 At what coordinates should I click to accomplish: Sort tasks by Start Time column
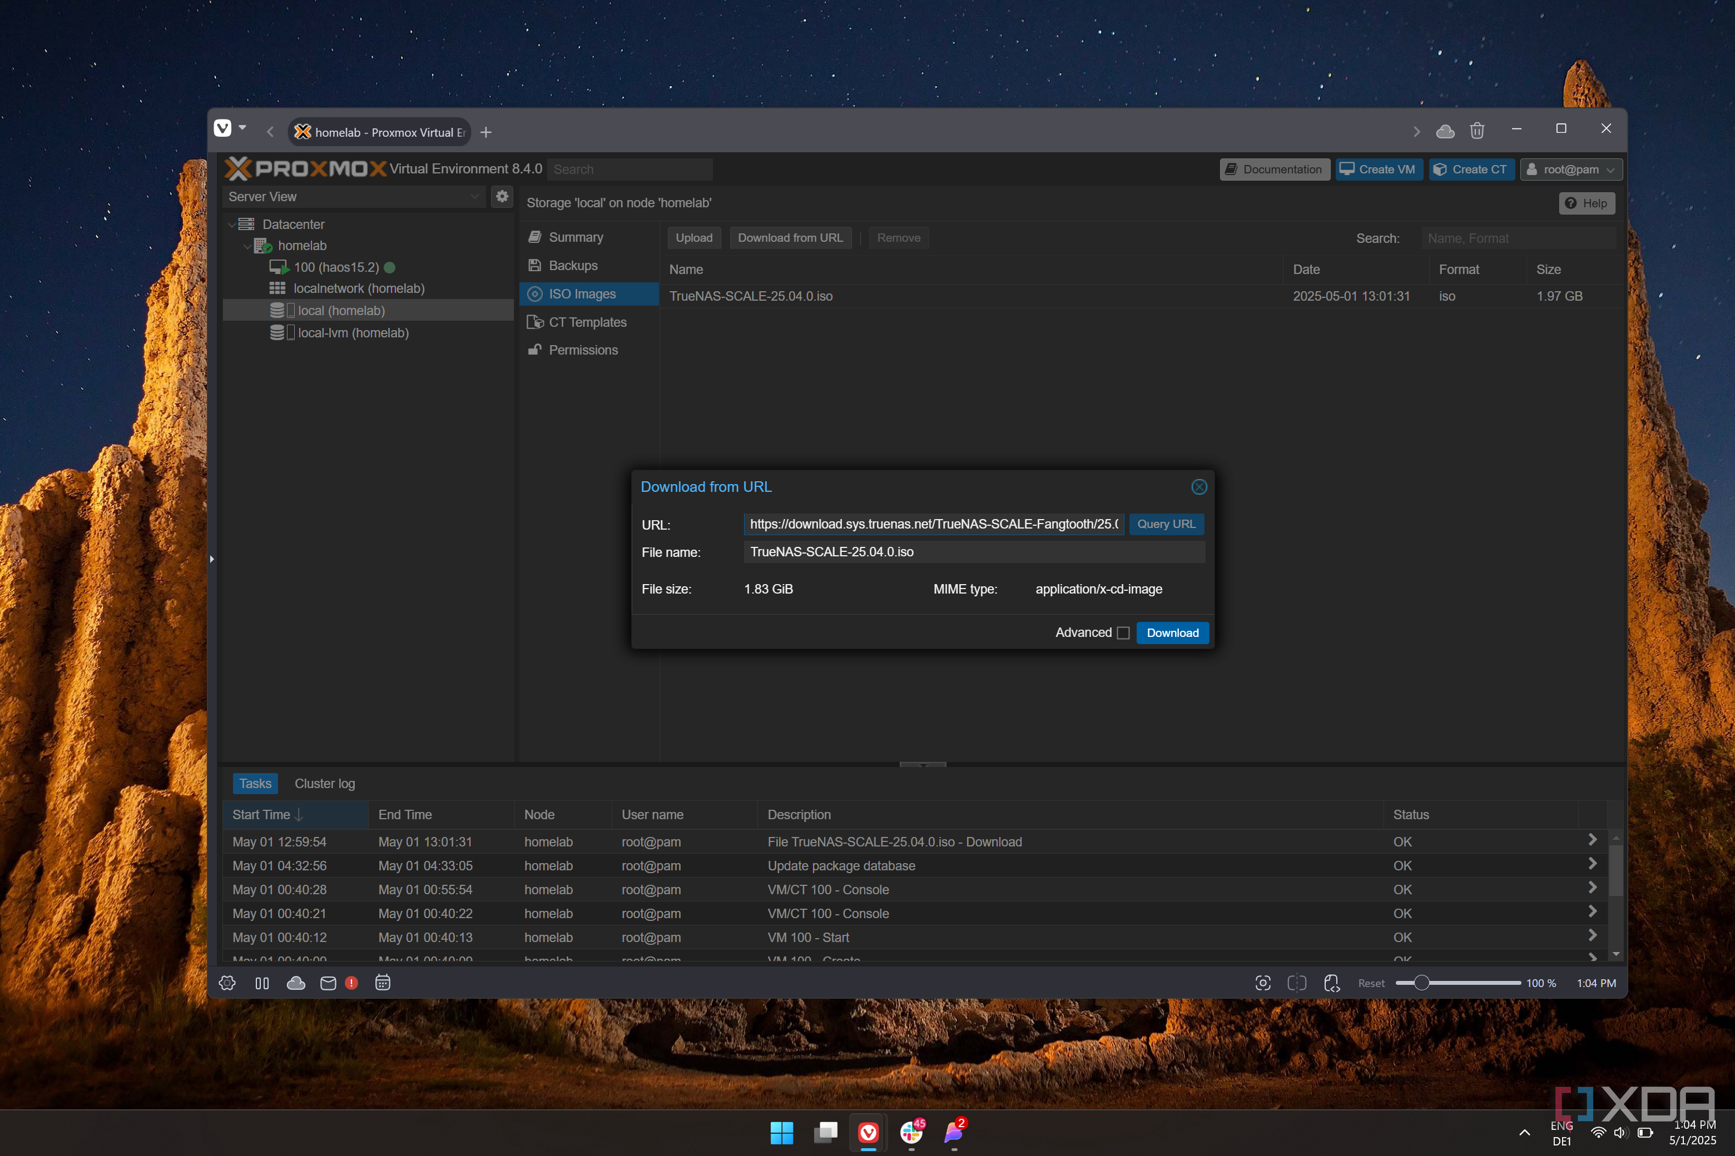tap(295, 815)
